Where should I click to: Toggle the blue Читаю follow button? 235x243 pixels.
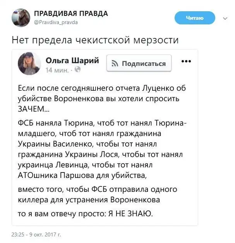pos(194,17)
